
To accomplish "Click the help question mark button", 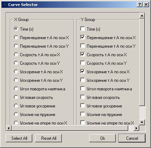I will pyautogui.click(x=140, y=5).
